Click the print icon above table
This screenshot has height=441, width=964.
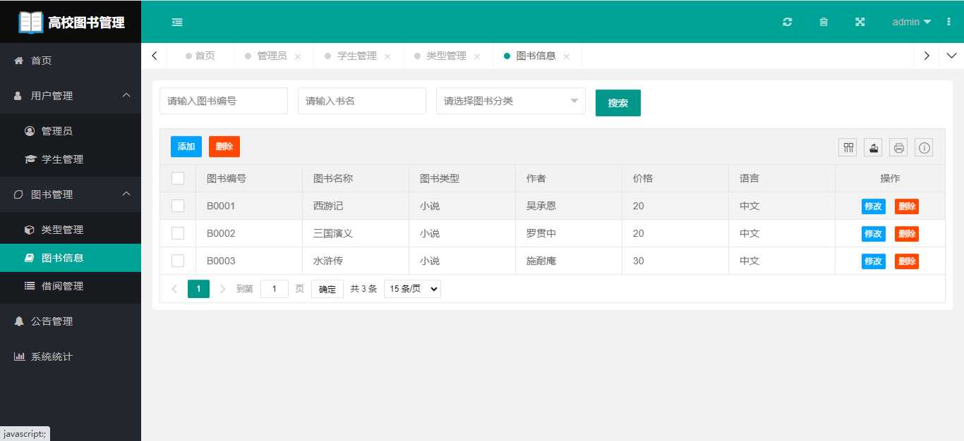[898, 147]
